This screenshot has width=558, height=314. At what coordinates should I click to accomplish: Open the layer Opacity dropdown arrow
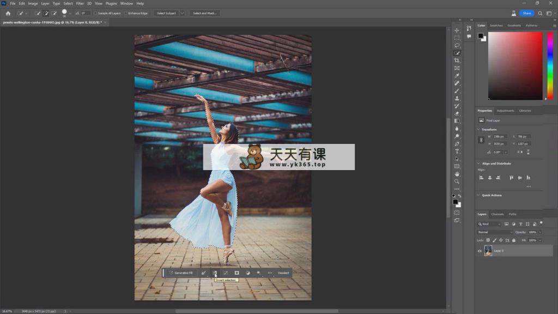pos(540,232)
